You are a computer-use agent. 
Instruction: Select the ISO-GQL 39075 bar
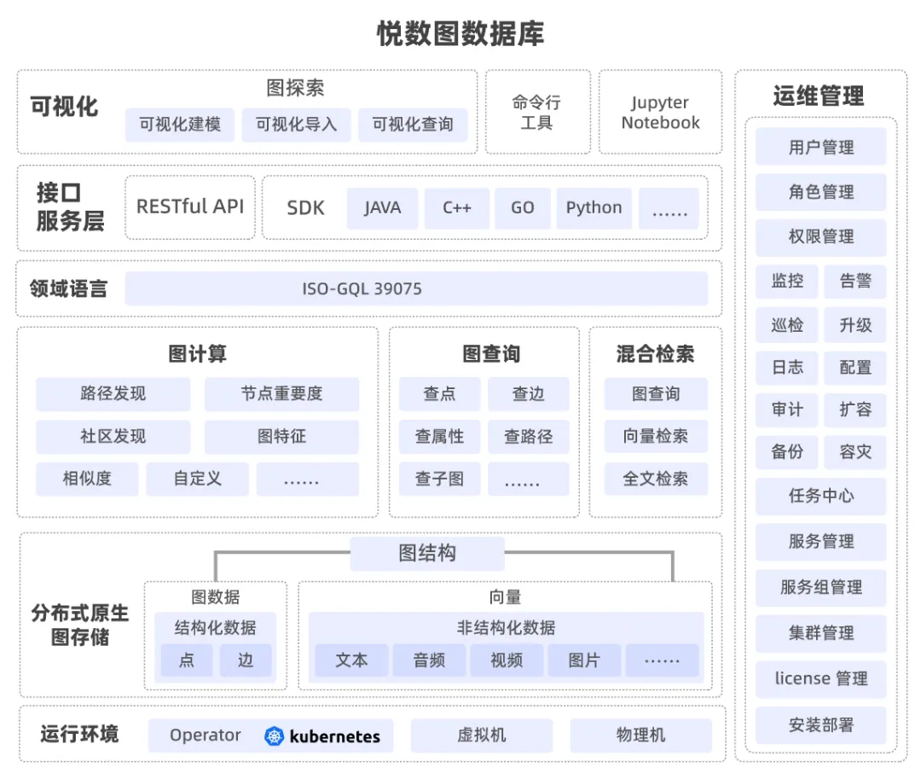(x=416, y=288)
